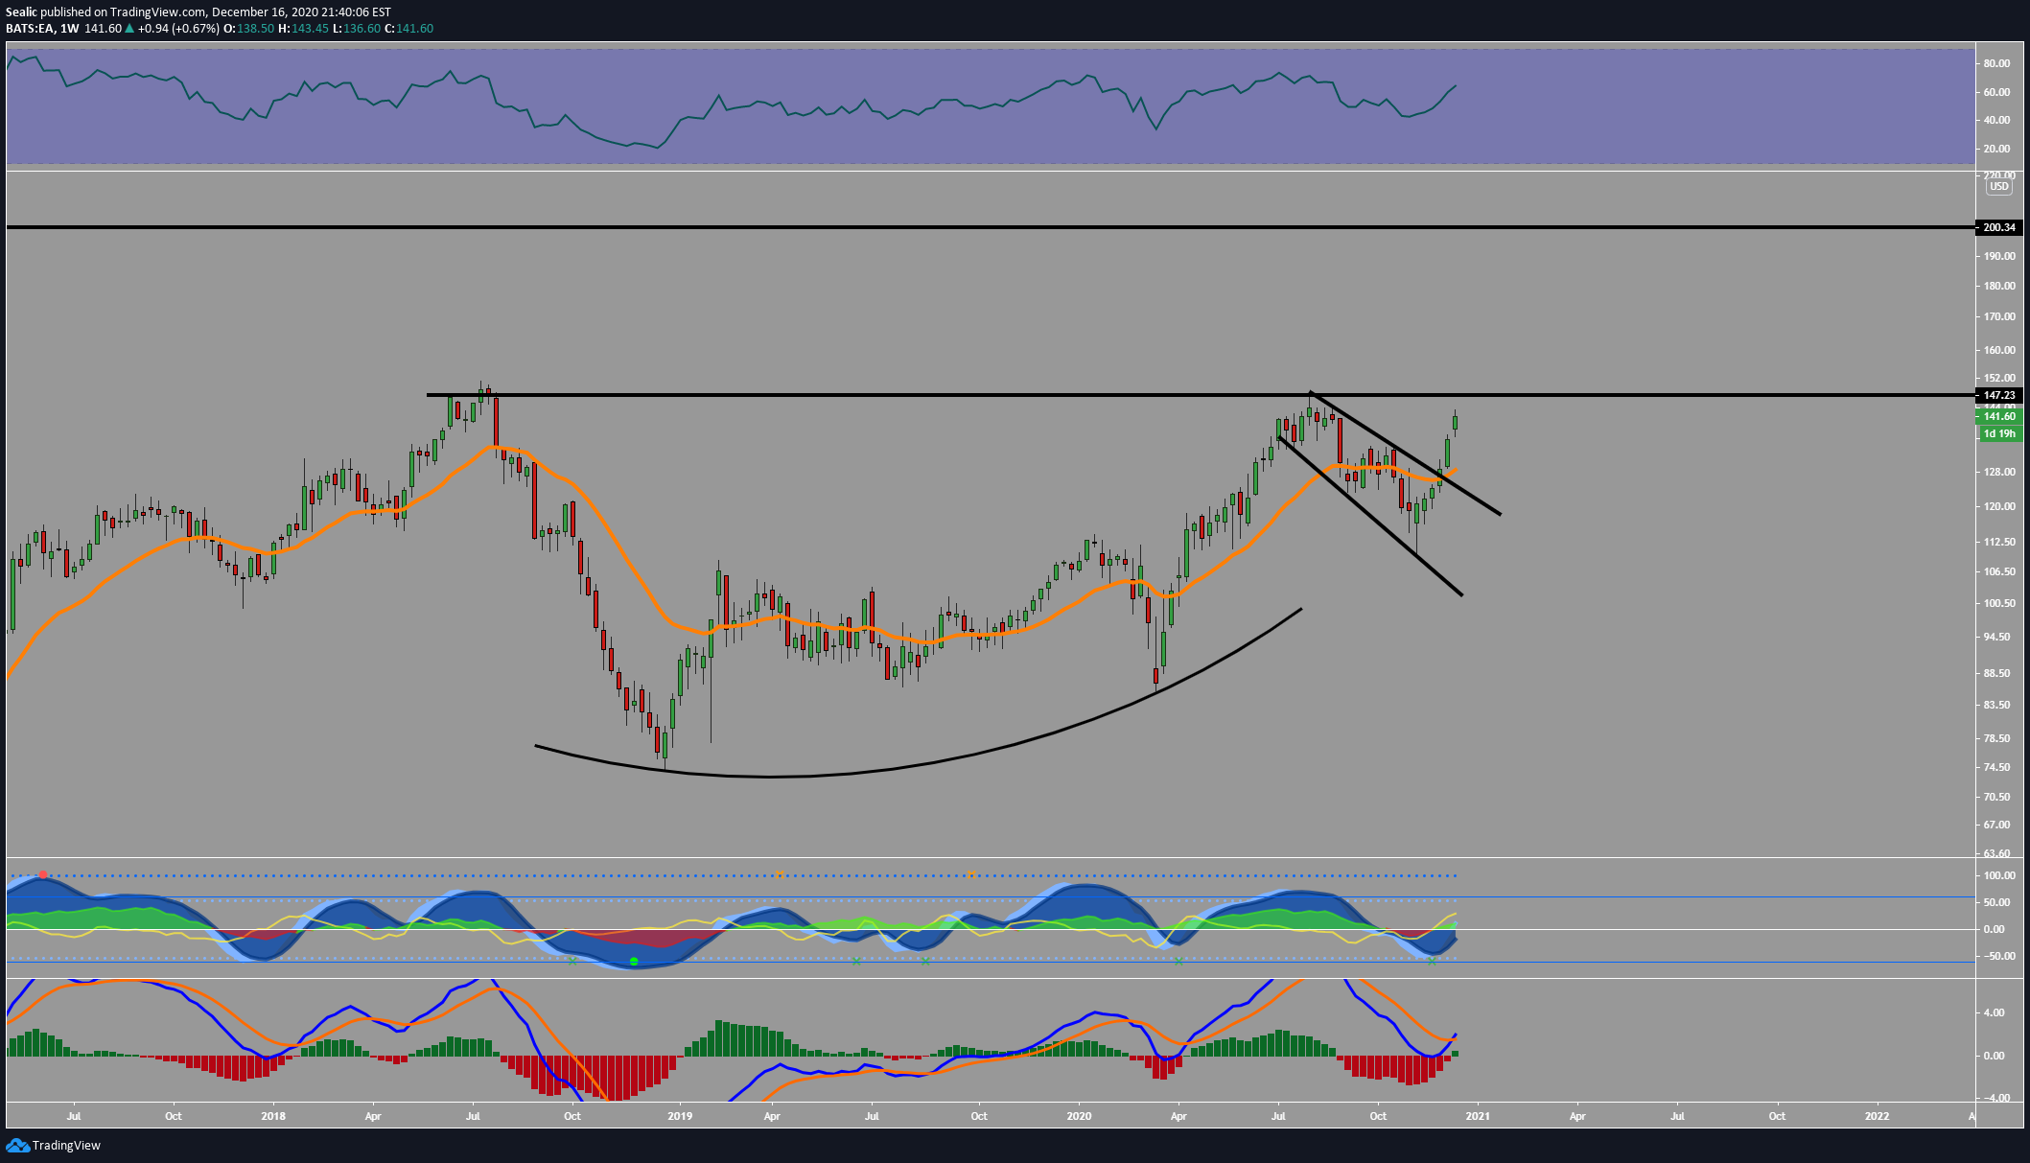Click the 128.00 price axis label
Screen dimensions: 2030x1163
click(x=1999, y=472)
